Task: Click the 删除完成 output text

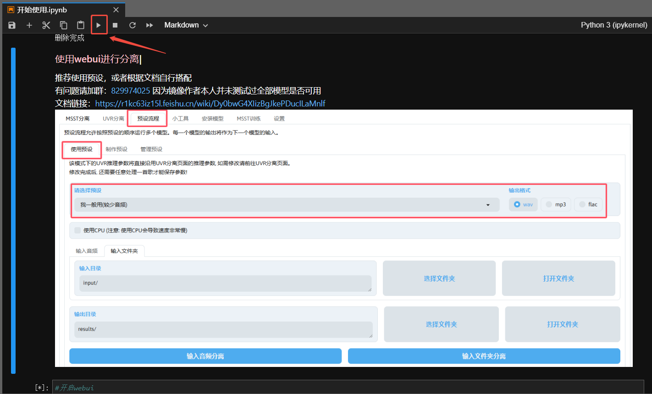Action: [70, 38]
